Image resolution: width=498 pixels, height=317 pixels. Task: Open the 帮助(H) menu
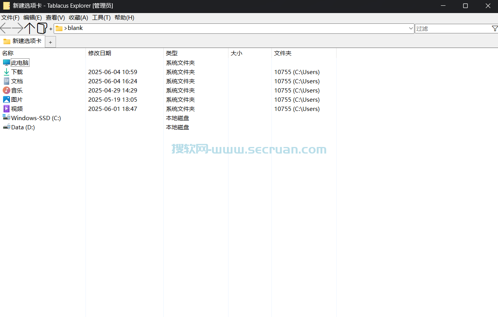click(124, 18)
